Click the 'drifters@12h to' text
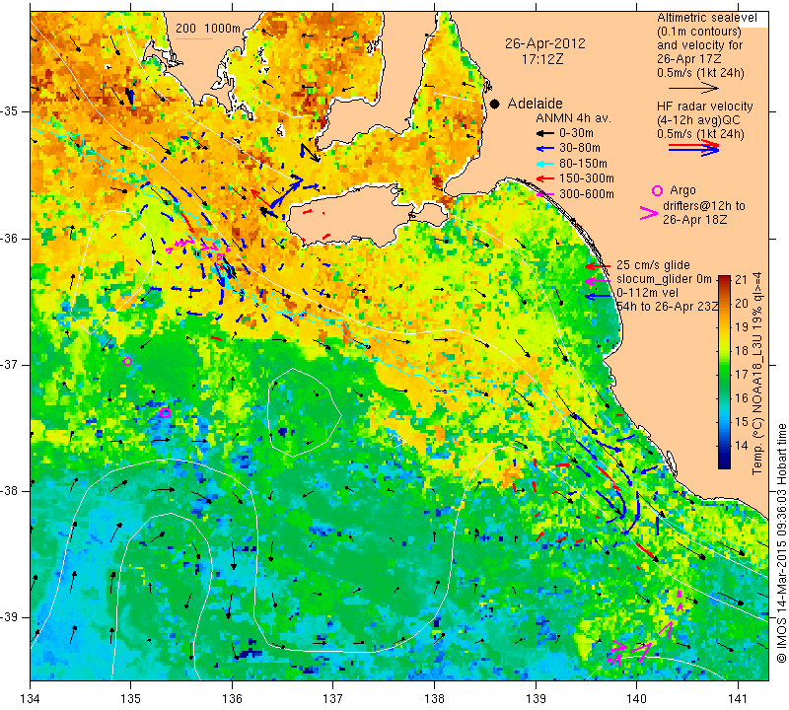Viewport: 789px width, 710px height. [x=704, y=206]
